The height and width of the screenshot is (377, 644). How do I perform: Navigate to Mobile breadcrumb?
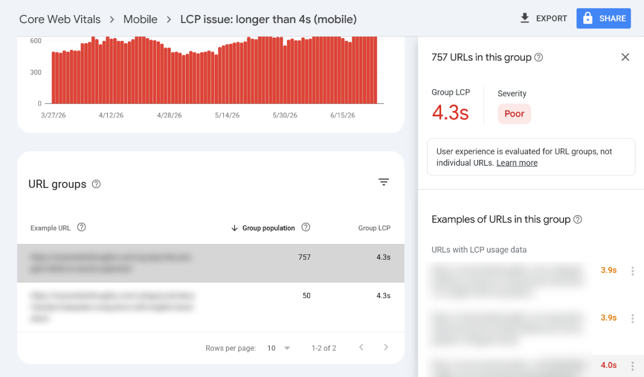[x=140, y=19]
